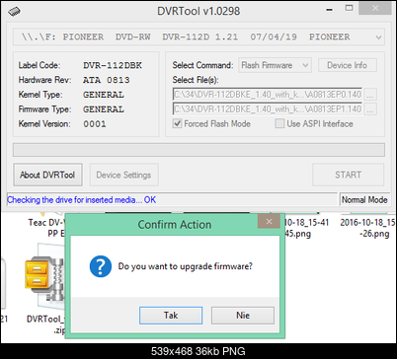Screen dimensions: 397x359
Task: Toggle the Forced Flash Mode checkbox
Action: [178, 124]
